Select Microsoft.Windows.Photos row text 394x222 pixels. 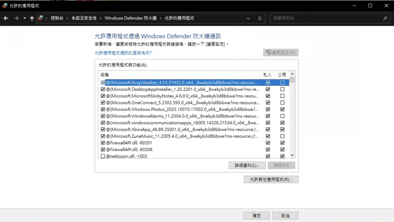pos(182,109)
